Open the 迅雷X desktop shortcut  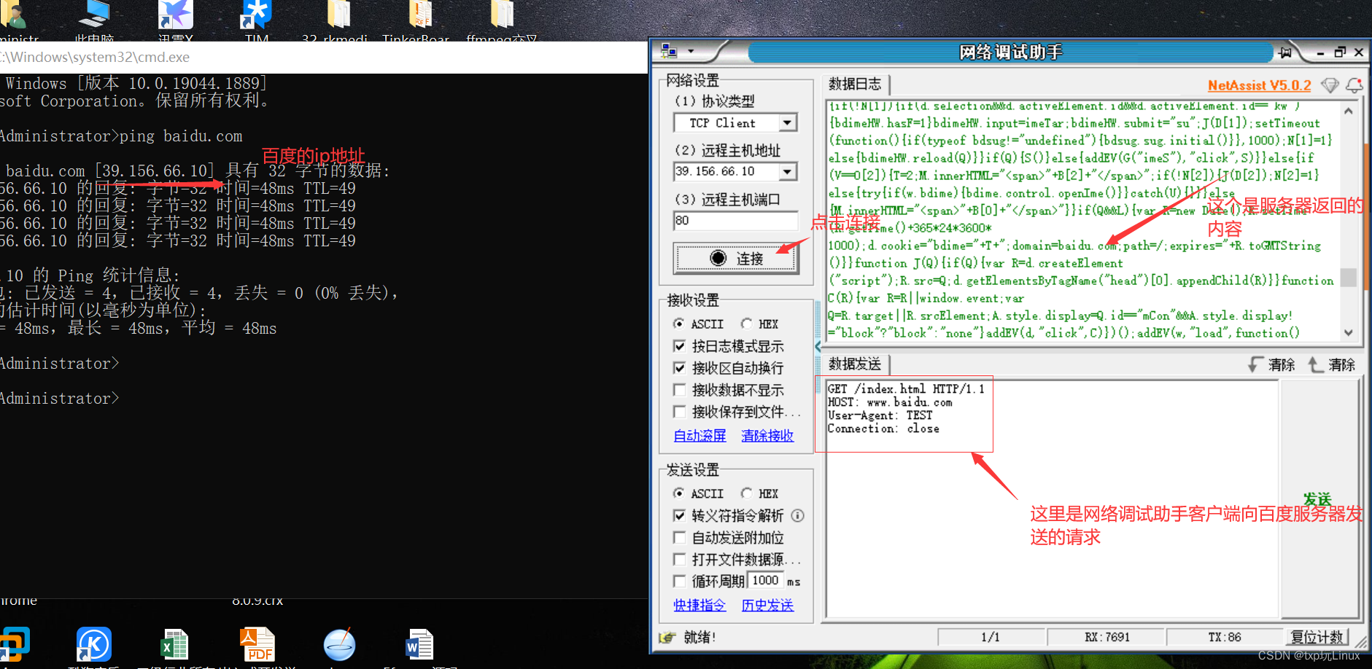point(175,20)
